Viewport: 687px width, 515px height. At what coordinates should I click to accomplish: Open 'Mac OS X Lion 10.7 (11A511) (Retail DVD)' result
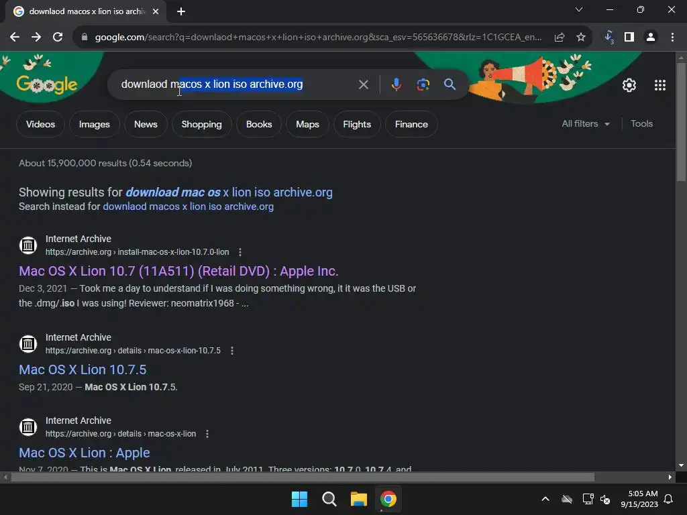click(x=178, y=271)
